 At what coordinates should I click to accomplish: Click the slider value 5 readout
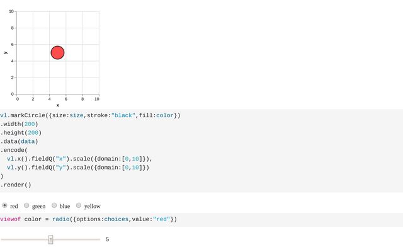(107, 239)
